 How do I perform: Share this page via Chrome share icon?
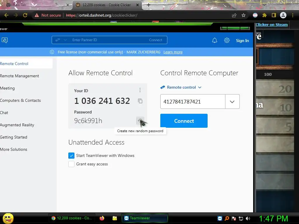click(x=234, y=15)
